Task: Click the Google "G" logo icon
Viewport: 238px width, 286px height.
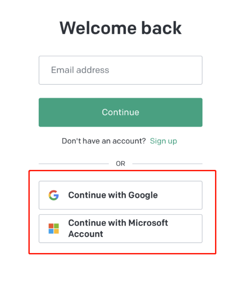Action: 54,195
